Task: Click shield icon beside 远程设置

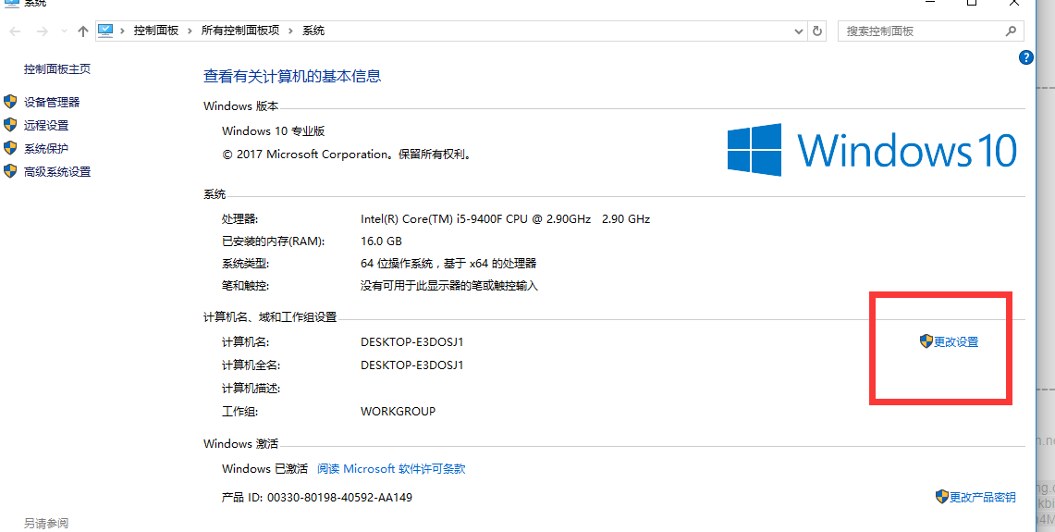Action: 10,125
